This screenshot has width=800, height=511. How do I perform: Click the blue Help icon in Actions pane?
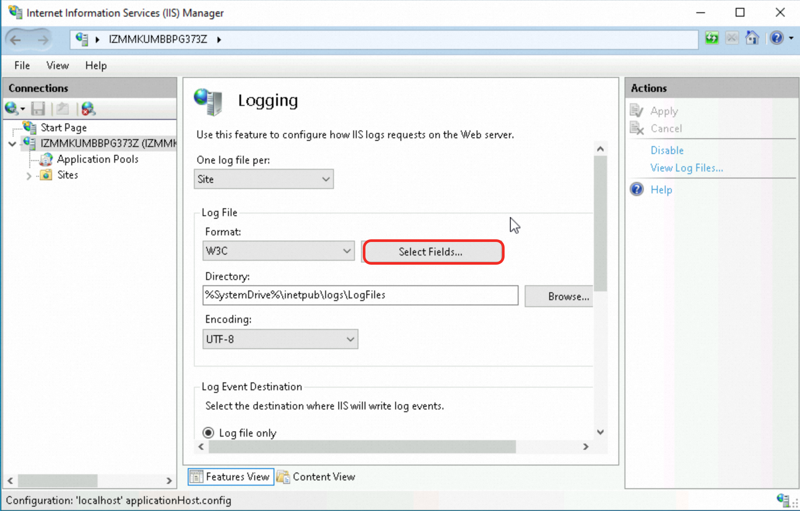pos(637,189)
